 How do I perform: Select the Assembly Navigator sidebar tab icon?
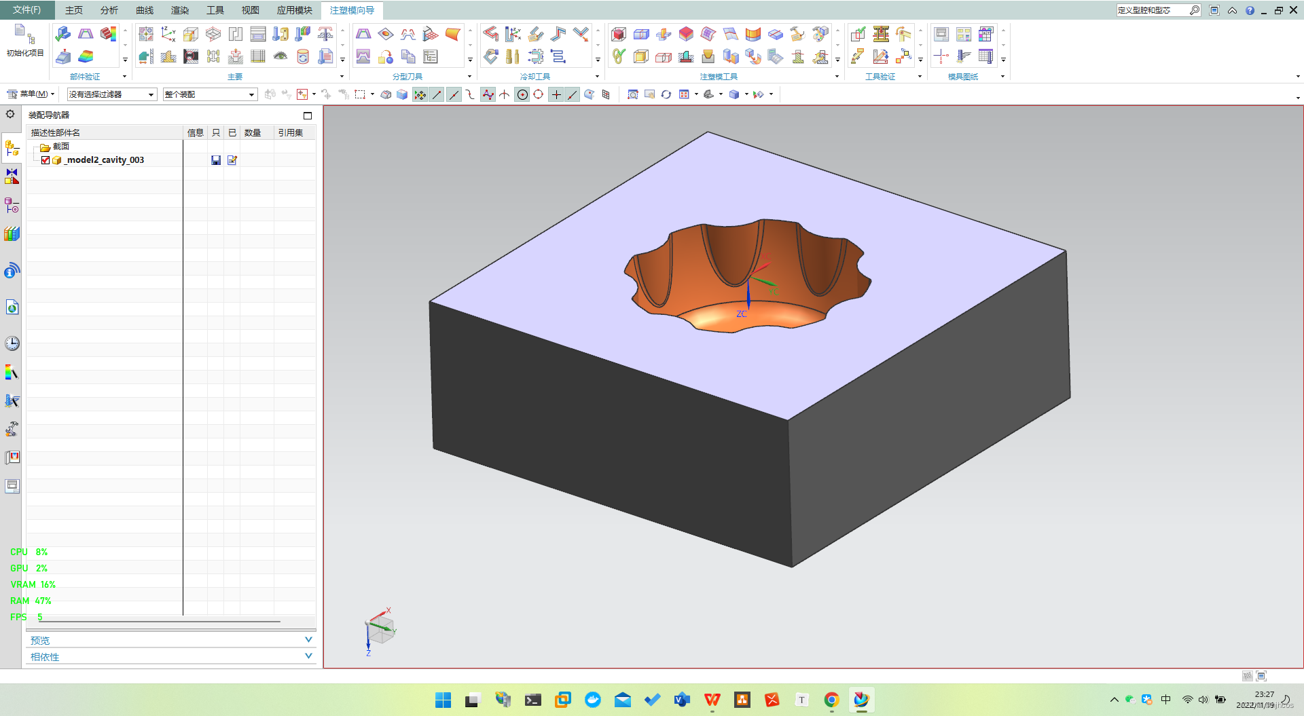[12, 148]
